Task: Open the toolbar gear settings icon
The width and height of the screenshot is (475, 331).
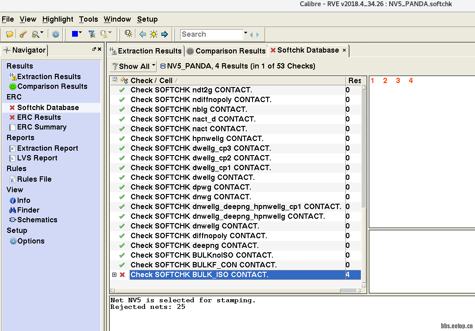Action: (x=55, y=34)
